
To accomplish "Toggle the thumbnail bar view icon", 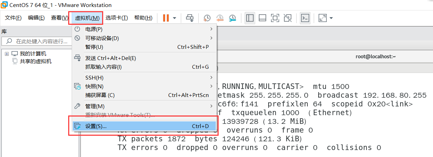I will tap(263, 18).
